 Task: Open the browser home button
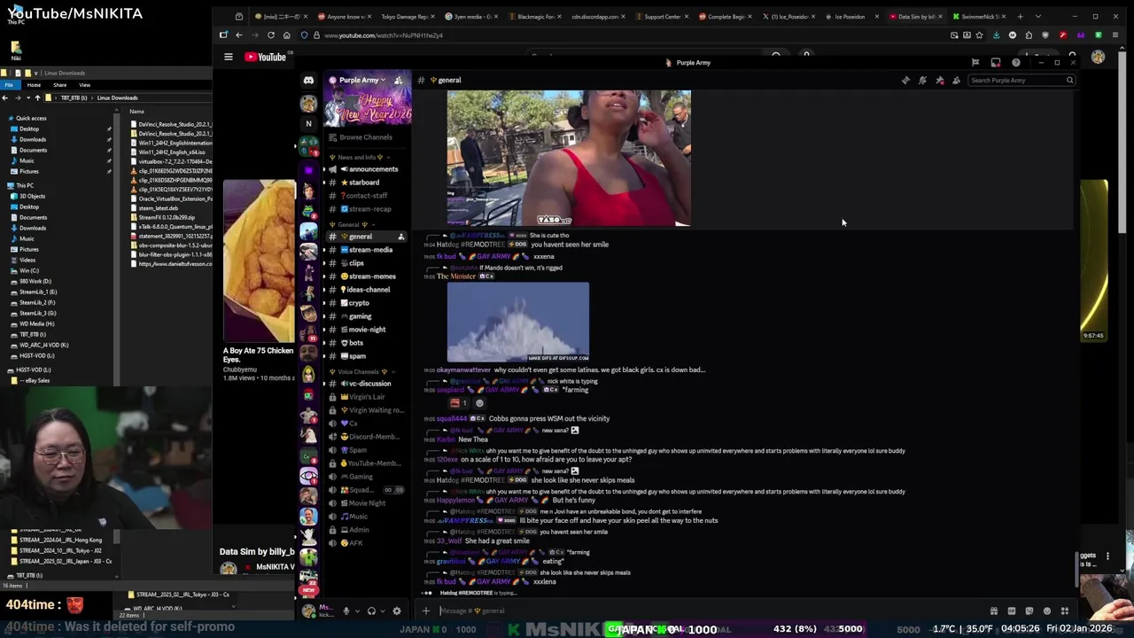(x=287, y=35)
